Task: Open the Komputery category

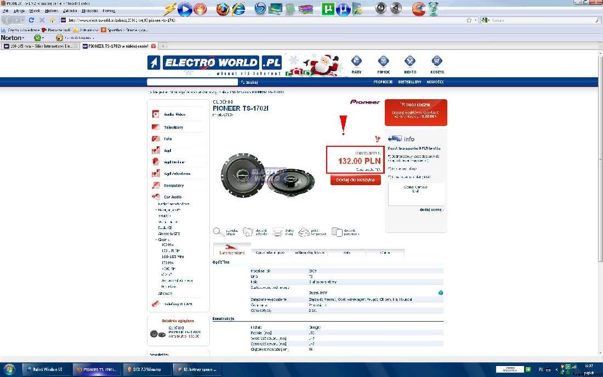Action: point(174,185)
